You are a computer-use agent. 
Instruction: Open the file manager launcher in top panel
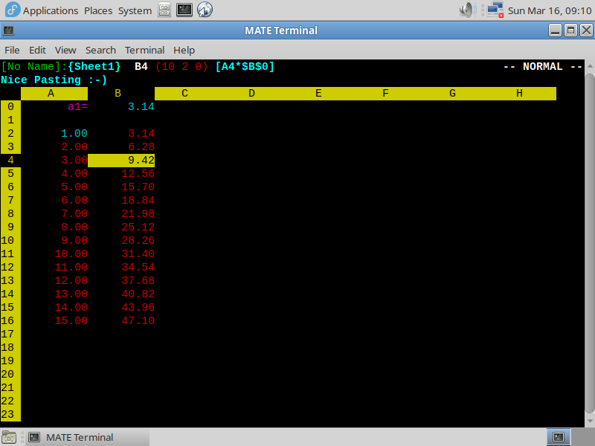(164, 10)
